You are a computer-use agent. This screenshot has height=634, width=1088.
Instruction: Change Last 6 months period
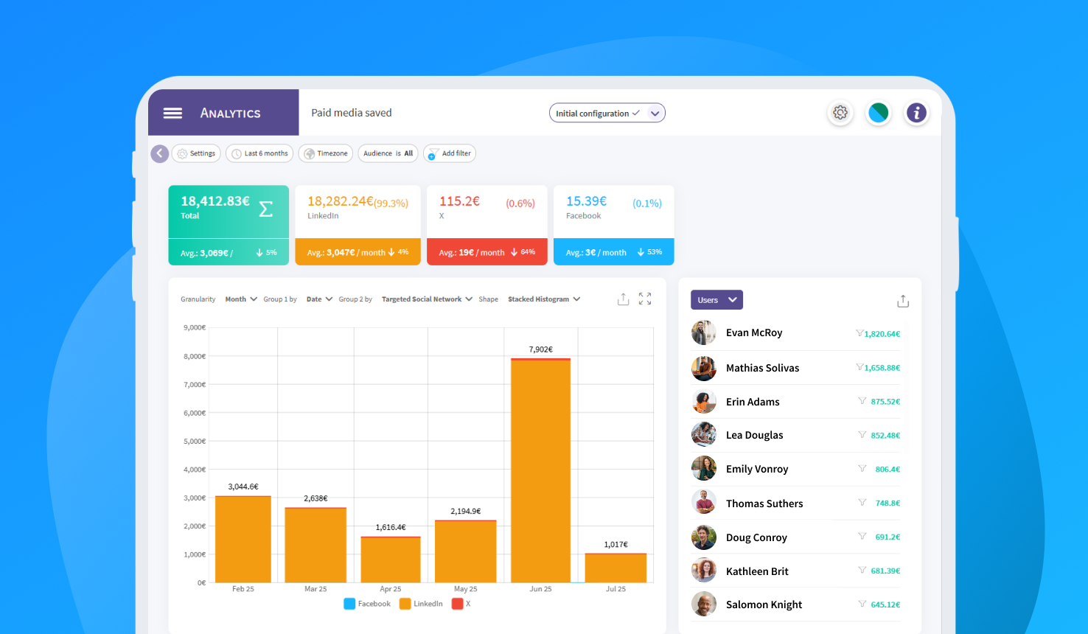pyautogui.click(x=259, y=153)
